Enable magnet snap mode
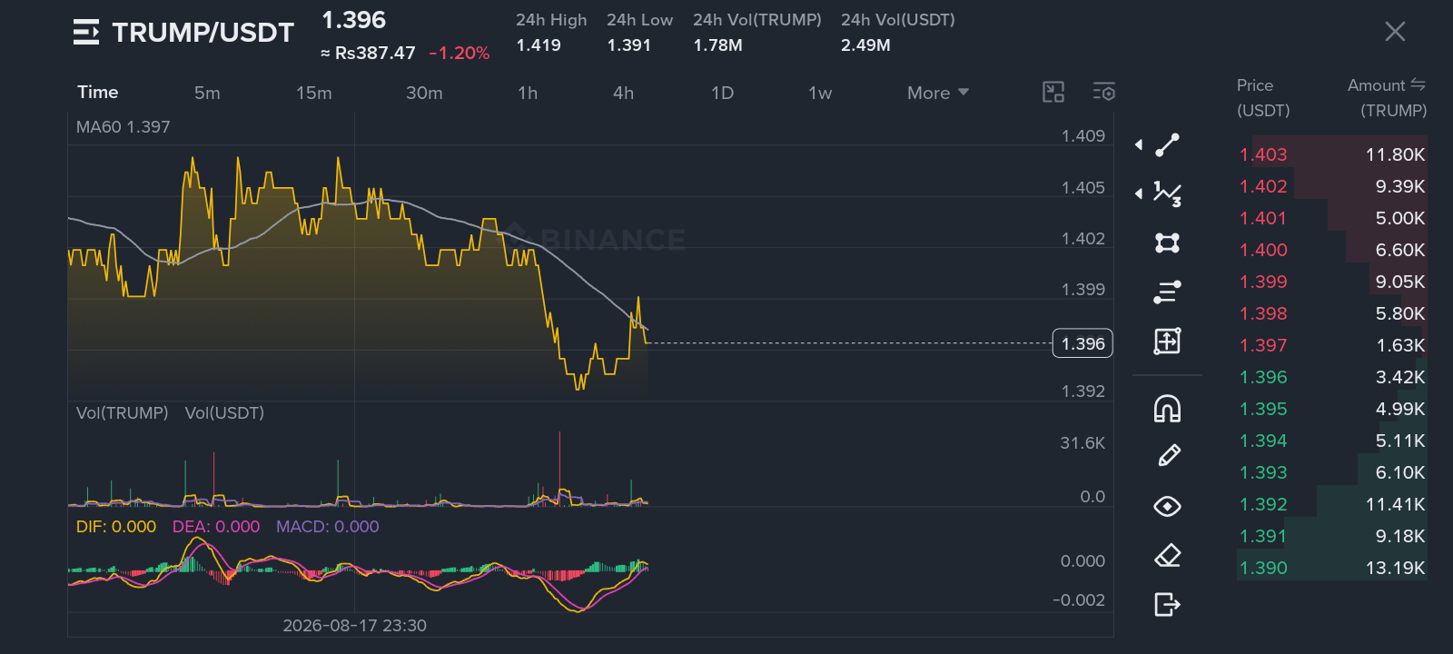Image resolution: width=1453 pixels, height=654 pixels. point(1167,409)
